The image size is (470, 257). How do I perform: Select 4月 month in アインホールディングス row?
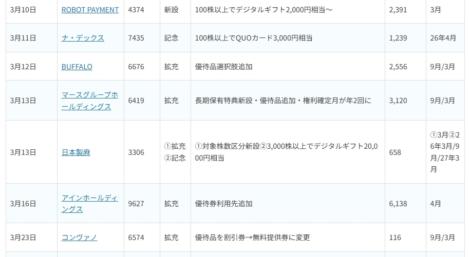436,204
